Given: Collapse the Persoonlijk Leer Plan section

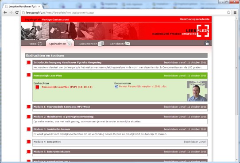Looking at the screenshot, I should pyautogui.click(x=120, y=76).
